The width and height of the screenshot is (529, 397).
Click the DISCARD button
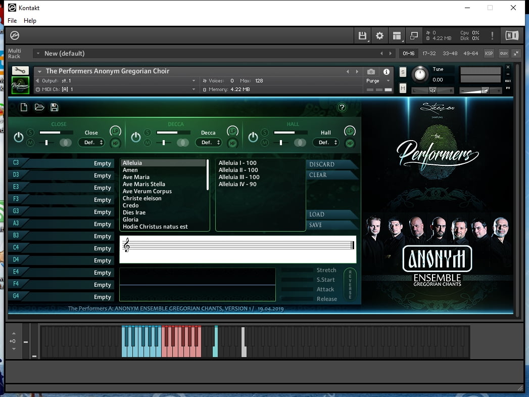coord(332,164)
